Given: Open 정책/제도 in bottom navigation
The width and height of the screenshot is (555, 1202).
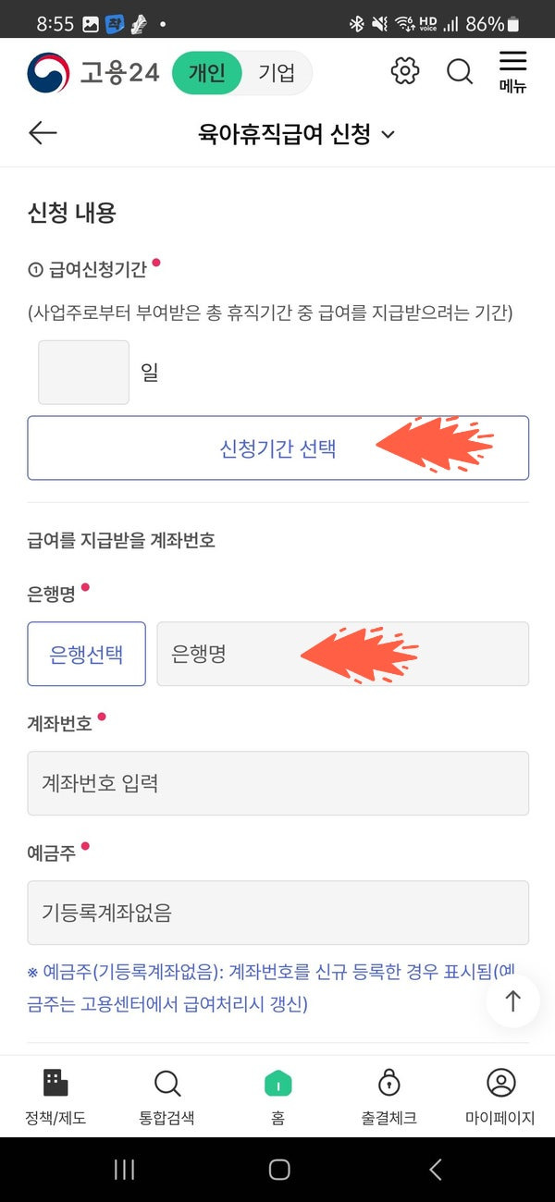Looking at the screenshot, I should [x=55, y=1097].
